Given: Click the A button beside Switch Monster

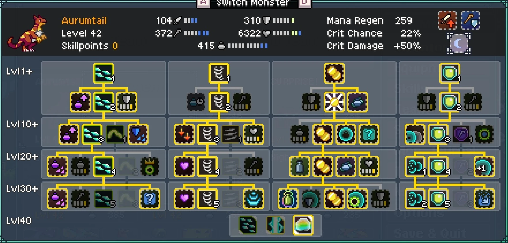Looking at the screenshot, I should tap(203, 3).
